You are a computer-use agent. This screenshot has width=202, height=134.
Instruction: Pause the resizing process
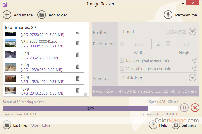(184, 108)
